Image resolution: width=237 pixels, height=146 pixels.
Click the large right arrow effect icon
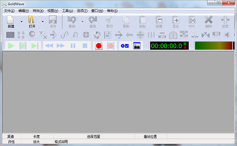[x=118, y=35]
